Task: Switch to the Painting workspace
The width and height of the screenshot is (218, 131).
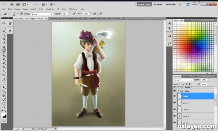Action: coord(170,4)
